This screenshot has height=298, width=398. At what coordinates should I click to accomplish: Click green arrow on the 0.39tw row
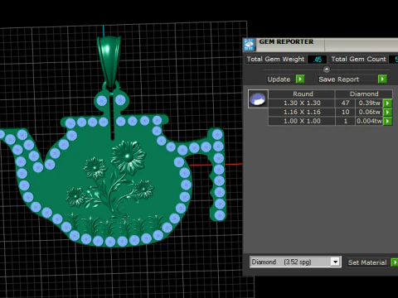point(388,103)
